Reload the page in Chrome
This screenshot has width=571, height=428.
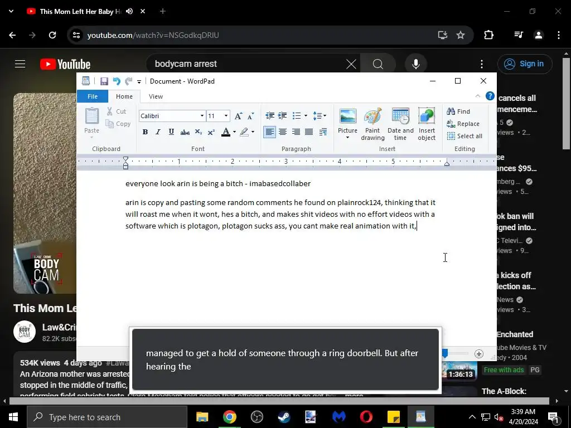coord(52,35)
